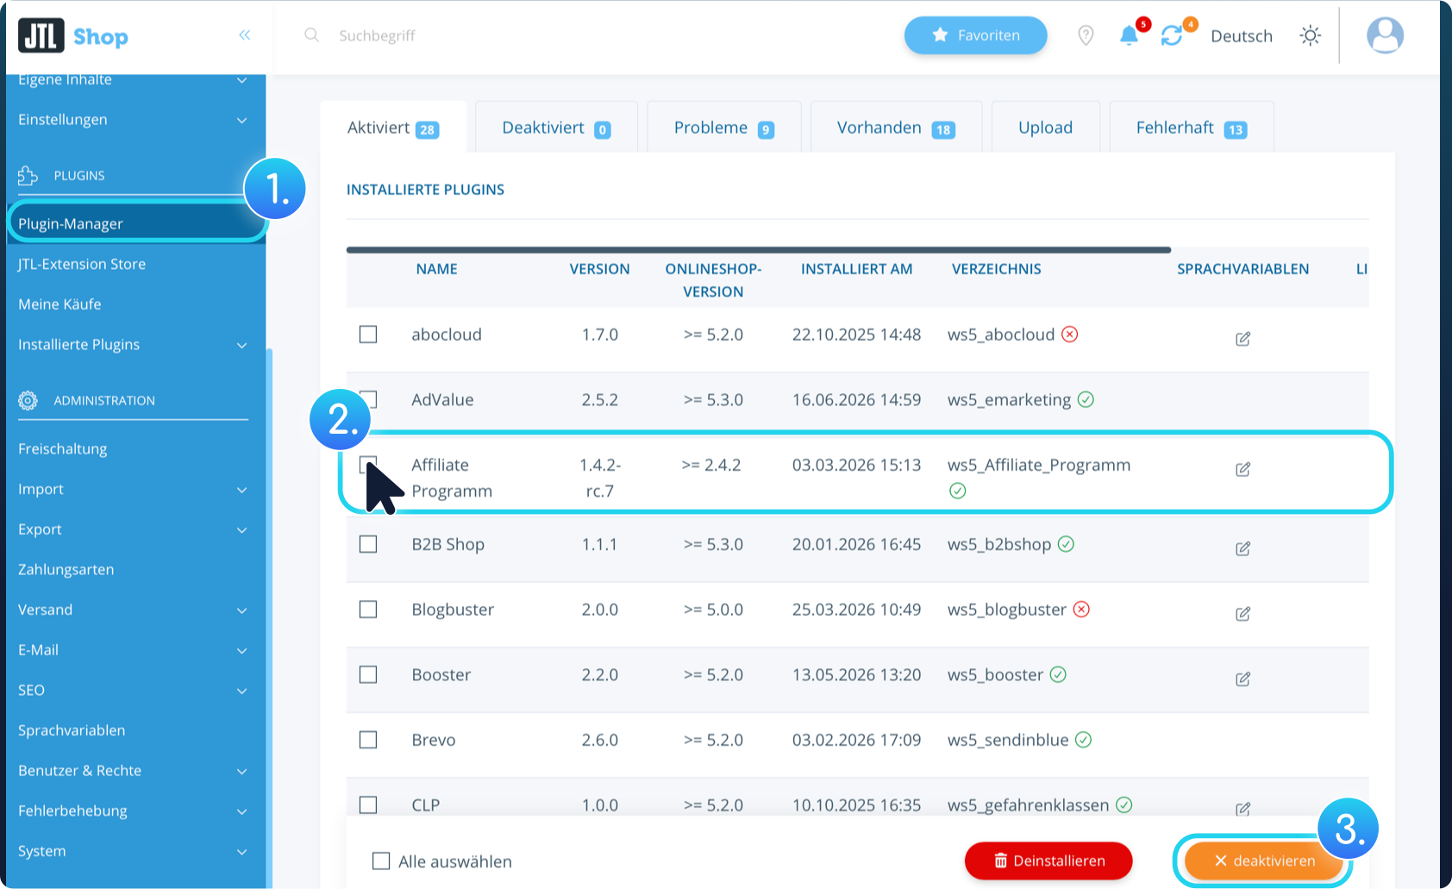The height and width of the screenshot is (889, 1452).
Task: Select the Brevo plugin checkbox
Action: point(368,740)
